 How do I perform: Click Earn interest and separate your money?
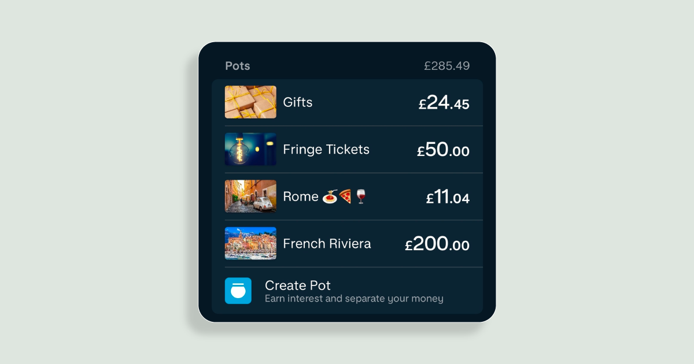click(354, 299)
